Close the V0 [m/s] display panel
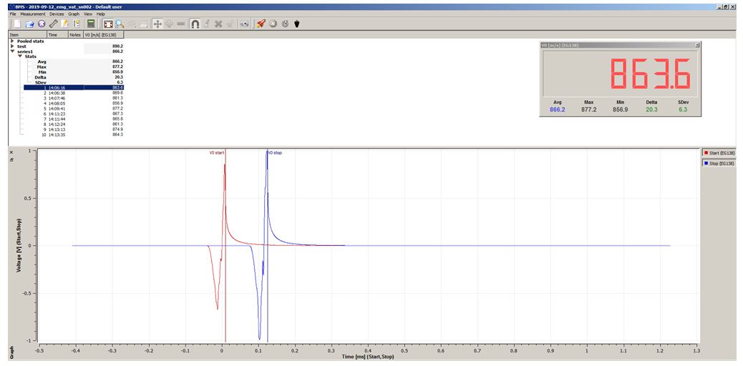 point(697,44)
